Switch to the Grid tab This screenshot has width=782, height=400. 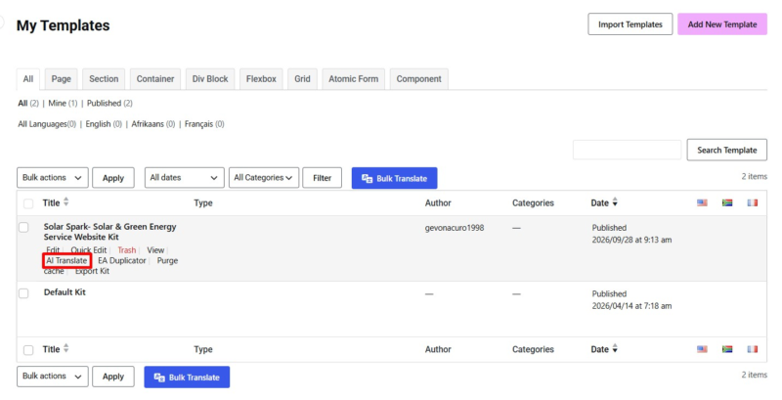[302, 79]
